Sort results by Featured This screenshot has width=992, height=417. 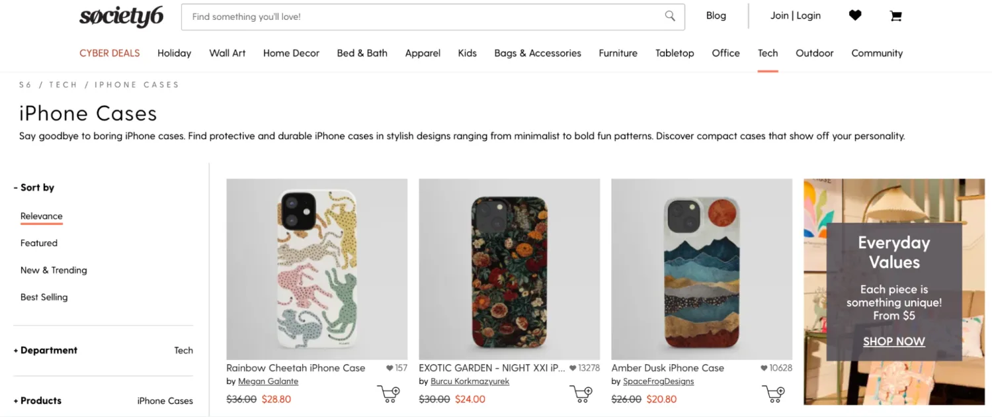[x=39, y=243]
